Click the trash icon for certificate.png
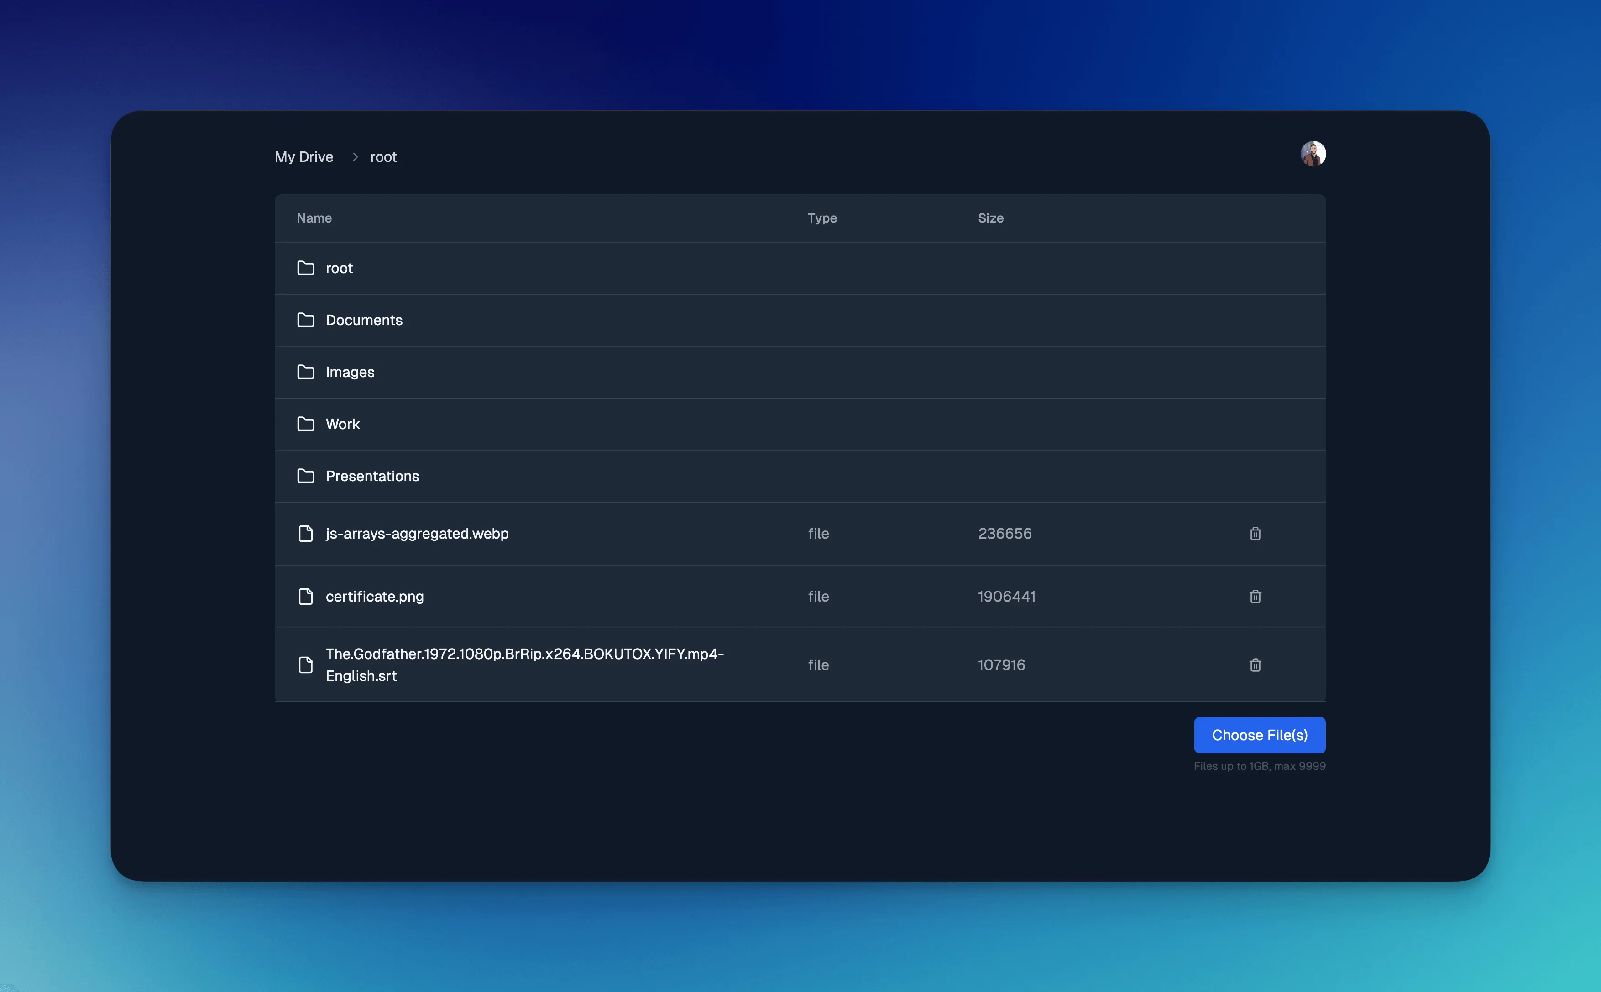 click(x=1255, y=597)
